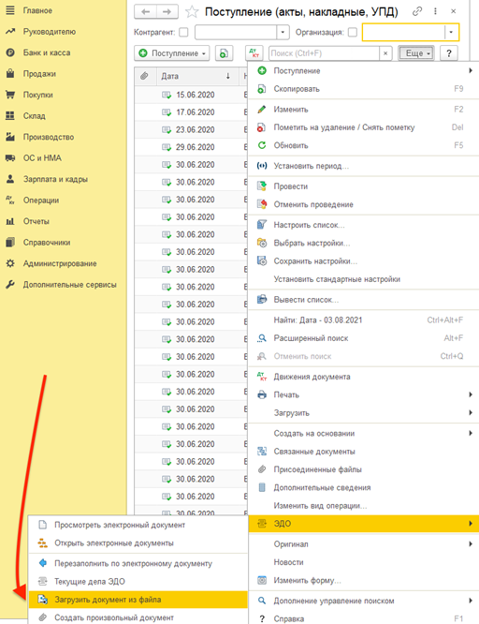Choose Провести in the menu
This screenshot has height=624, width=479.
tap(291, 186)
